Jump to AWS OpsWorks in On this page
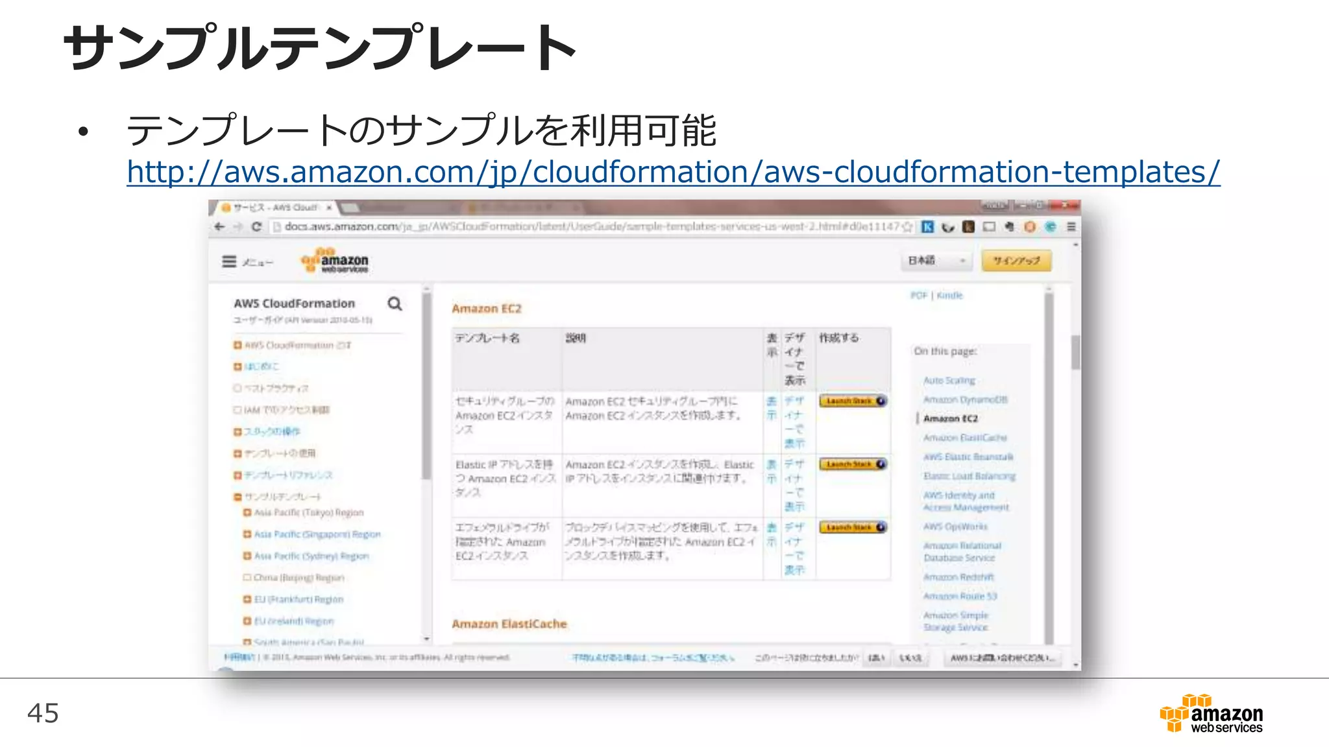 click(x=955, y=527)
